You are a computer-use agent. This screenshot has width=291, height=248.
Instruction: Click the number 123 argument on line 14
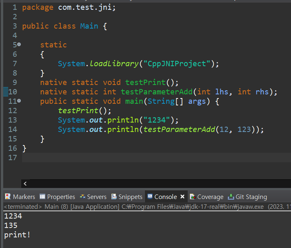tap(244, 130)
